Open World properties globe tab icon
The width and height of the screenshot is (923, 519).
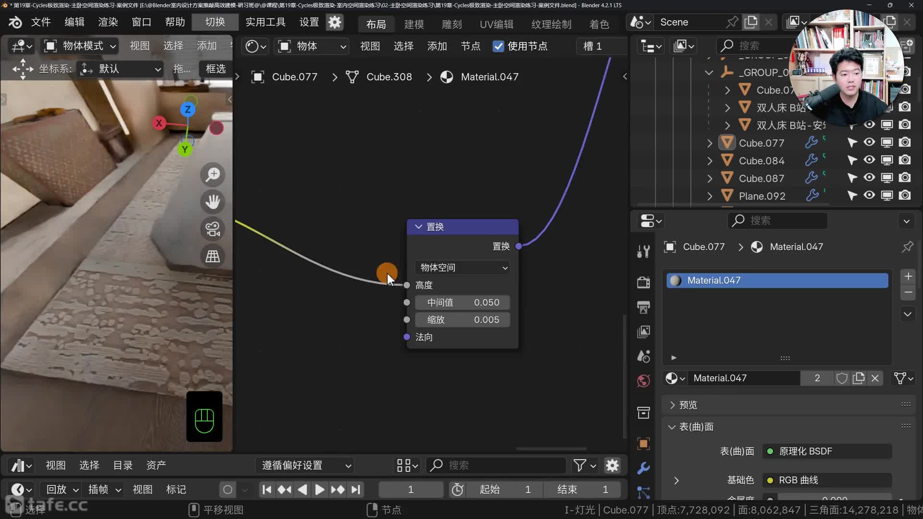tap(643, 381)
